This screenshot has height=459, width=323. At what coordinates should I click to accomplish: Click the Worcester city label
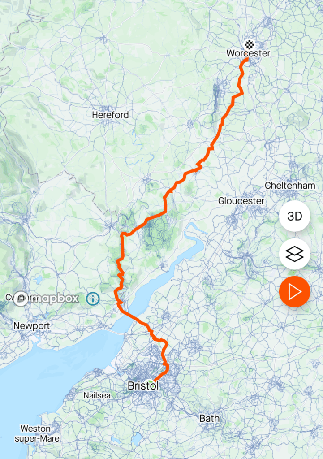248,53
